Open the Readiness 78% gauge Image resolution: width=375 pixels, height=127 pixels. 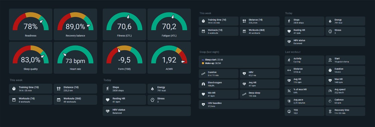point(31,25)
